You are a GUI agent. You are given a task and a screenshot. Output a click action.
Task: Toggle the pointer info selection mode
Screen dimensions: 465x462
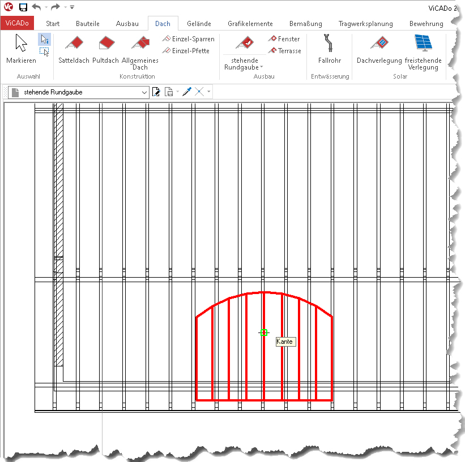click(x=45, y=40)
